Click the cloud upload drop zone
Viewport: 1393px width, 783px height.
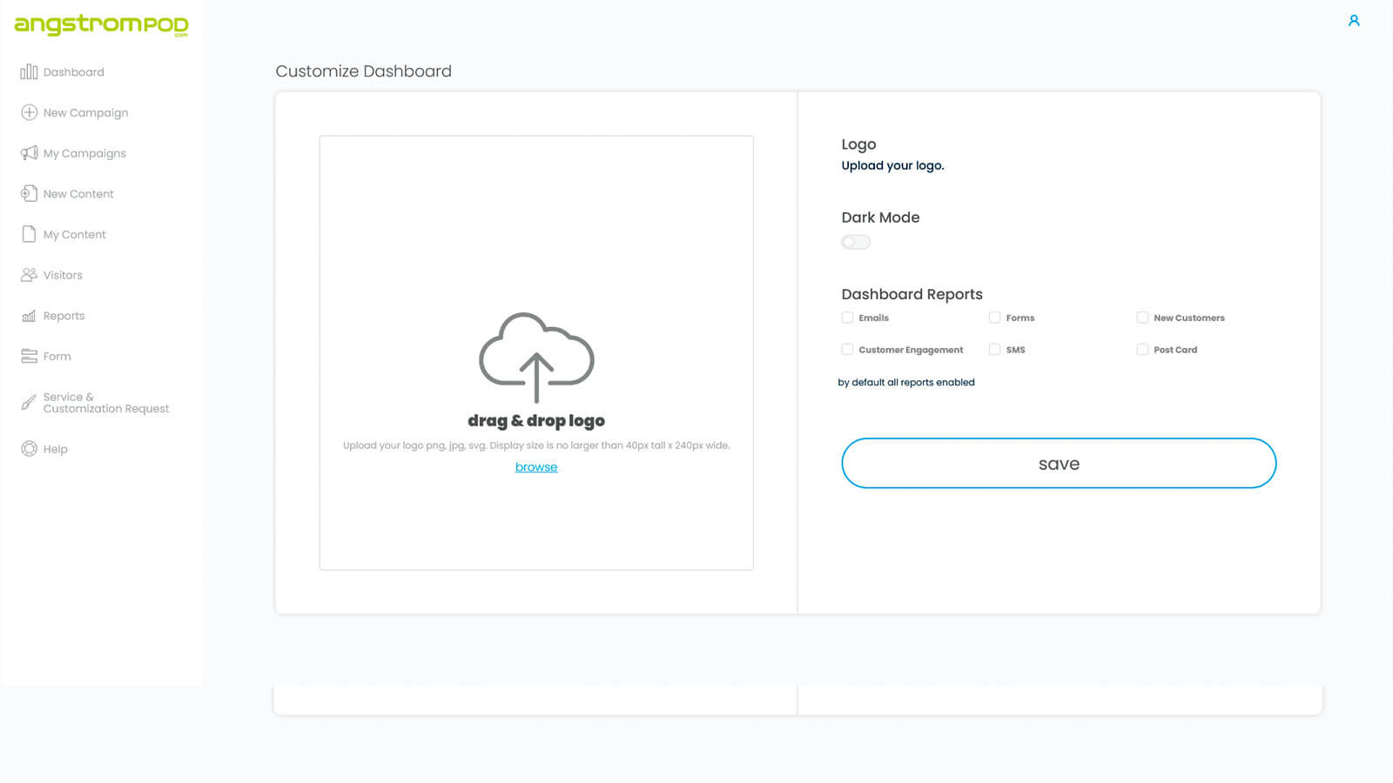click(x=536, y=357)
